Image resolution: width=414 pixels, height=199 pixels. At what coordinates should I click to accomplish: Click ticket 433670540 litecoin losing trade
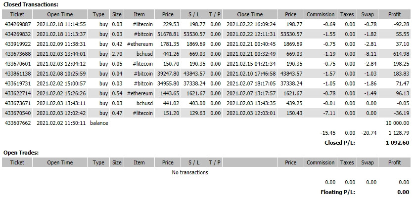tap(206, 113)
